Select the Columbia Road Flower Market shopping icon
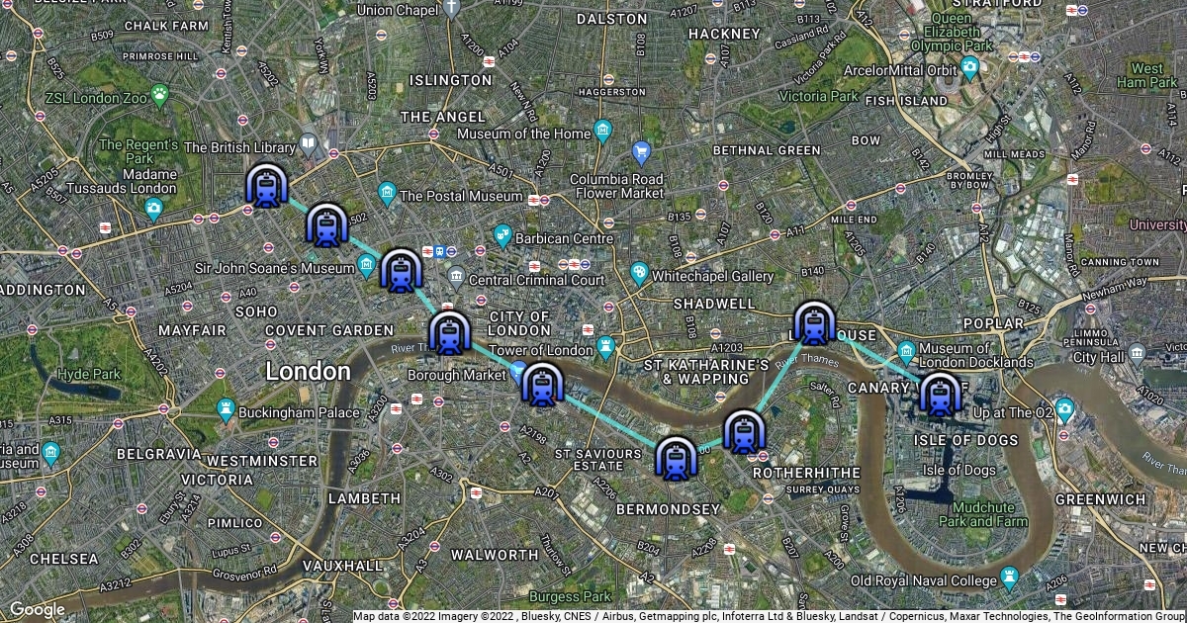1187x623 pixels. pyautogui.click(x=641, y=152)
